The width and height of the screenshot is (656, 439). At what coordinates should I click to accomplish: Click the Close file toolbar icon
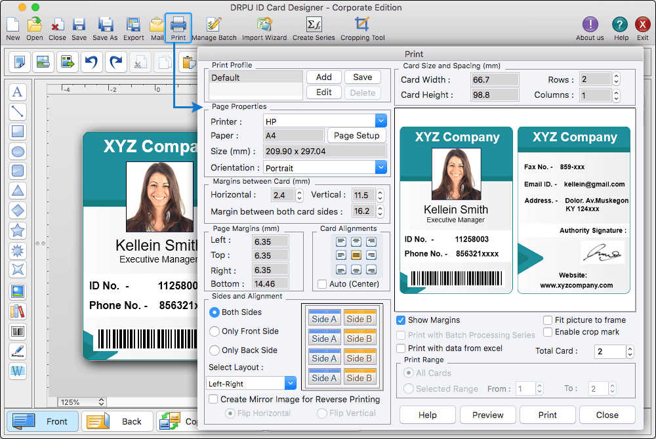coord(57,25)
